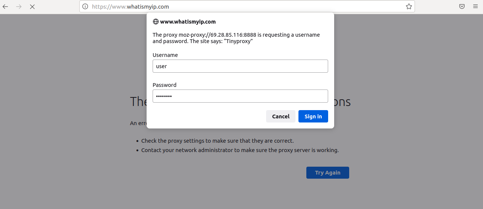This screenshot has height=209, width=483.
Task: Click Try Again on the error page
Action: 327,173
